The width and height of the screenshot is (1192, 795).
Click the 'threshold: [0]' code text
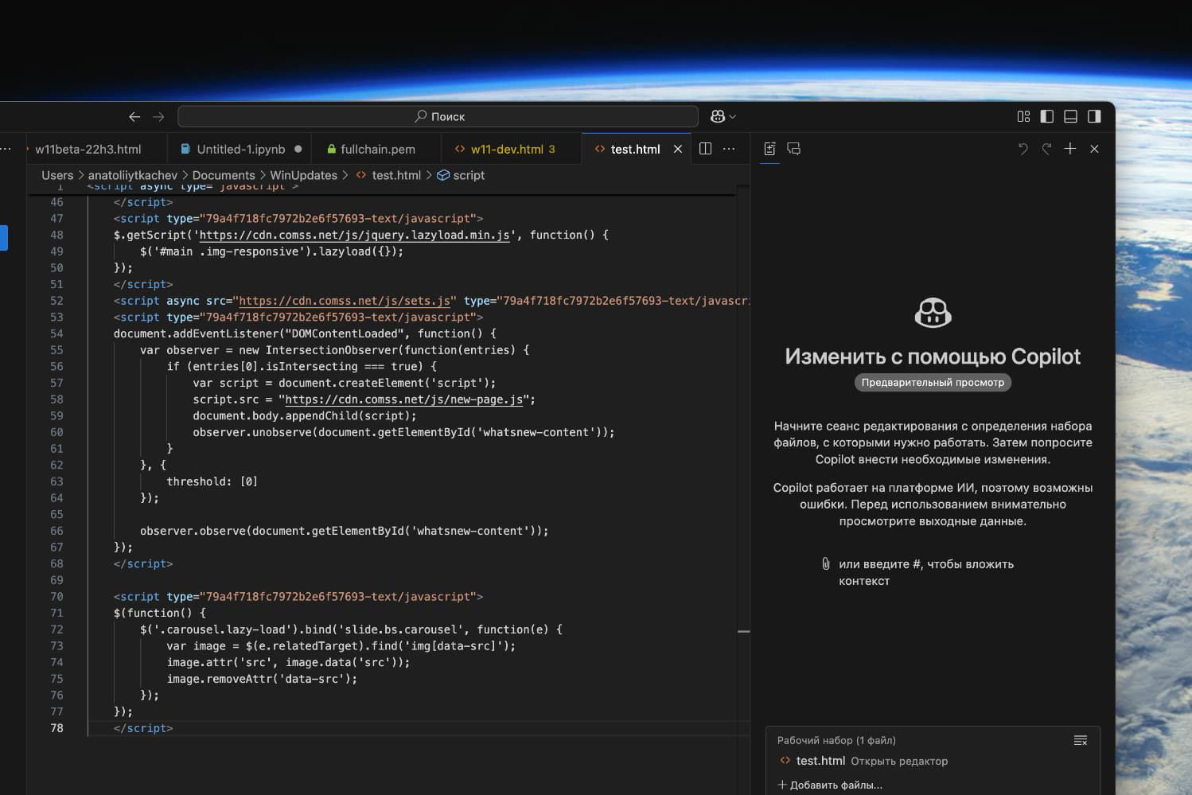(212, 481)
